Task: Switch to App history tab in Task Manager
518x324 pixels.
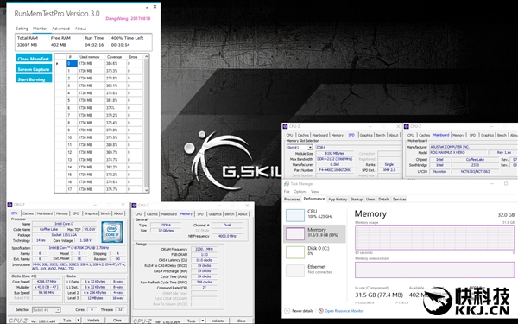Action: (338, 200)
